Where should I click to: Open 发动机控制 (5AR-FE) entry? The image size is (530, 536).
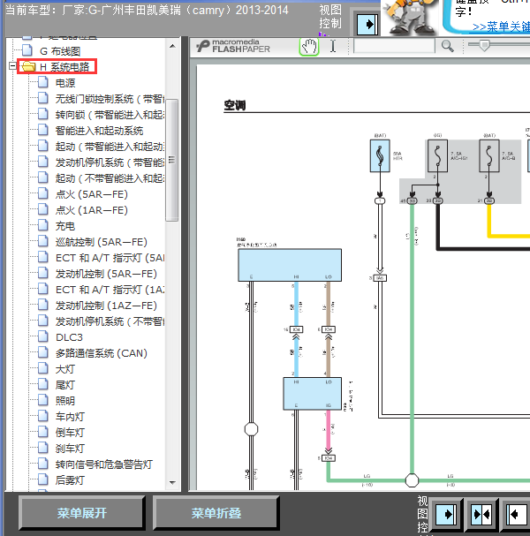(106, 274)
